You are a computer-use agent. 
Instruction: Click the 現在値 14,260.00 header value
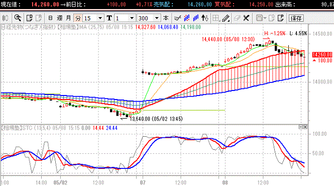tap(45, 5)
